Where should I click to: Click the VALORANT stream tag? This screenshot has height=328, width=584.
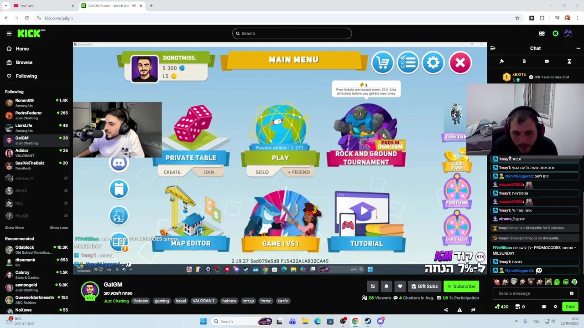click(x=203, y=301)
